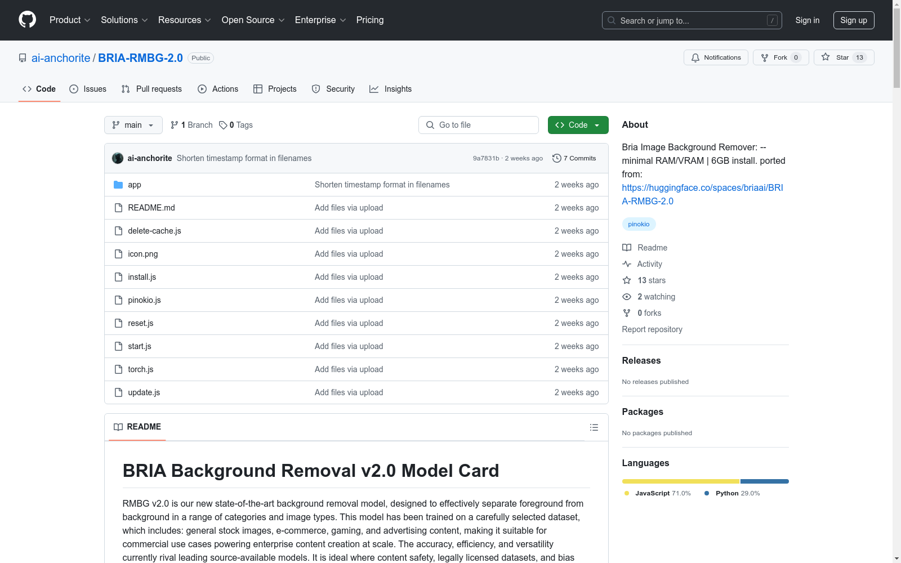Click the yellow JavaScript language bar segment
The height and width of the screenshot is (563, 901).
coord(680,481)
